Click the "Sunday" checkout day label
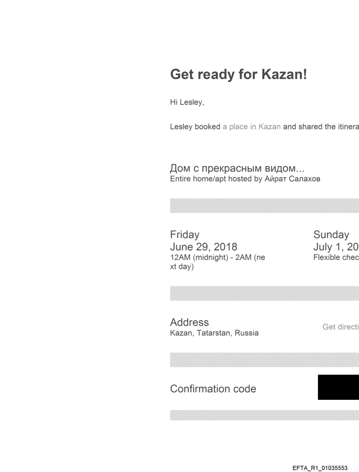This screenshot has width=359, height=472. [331, 235]
